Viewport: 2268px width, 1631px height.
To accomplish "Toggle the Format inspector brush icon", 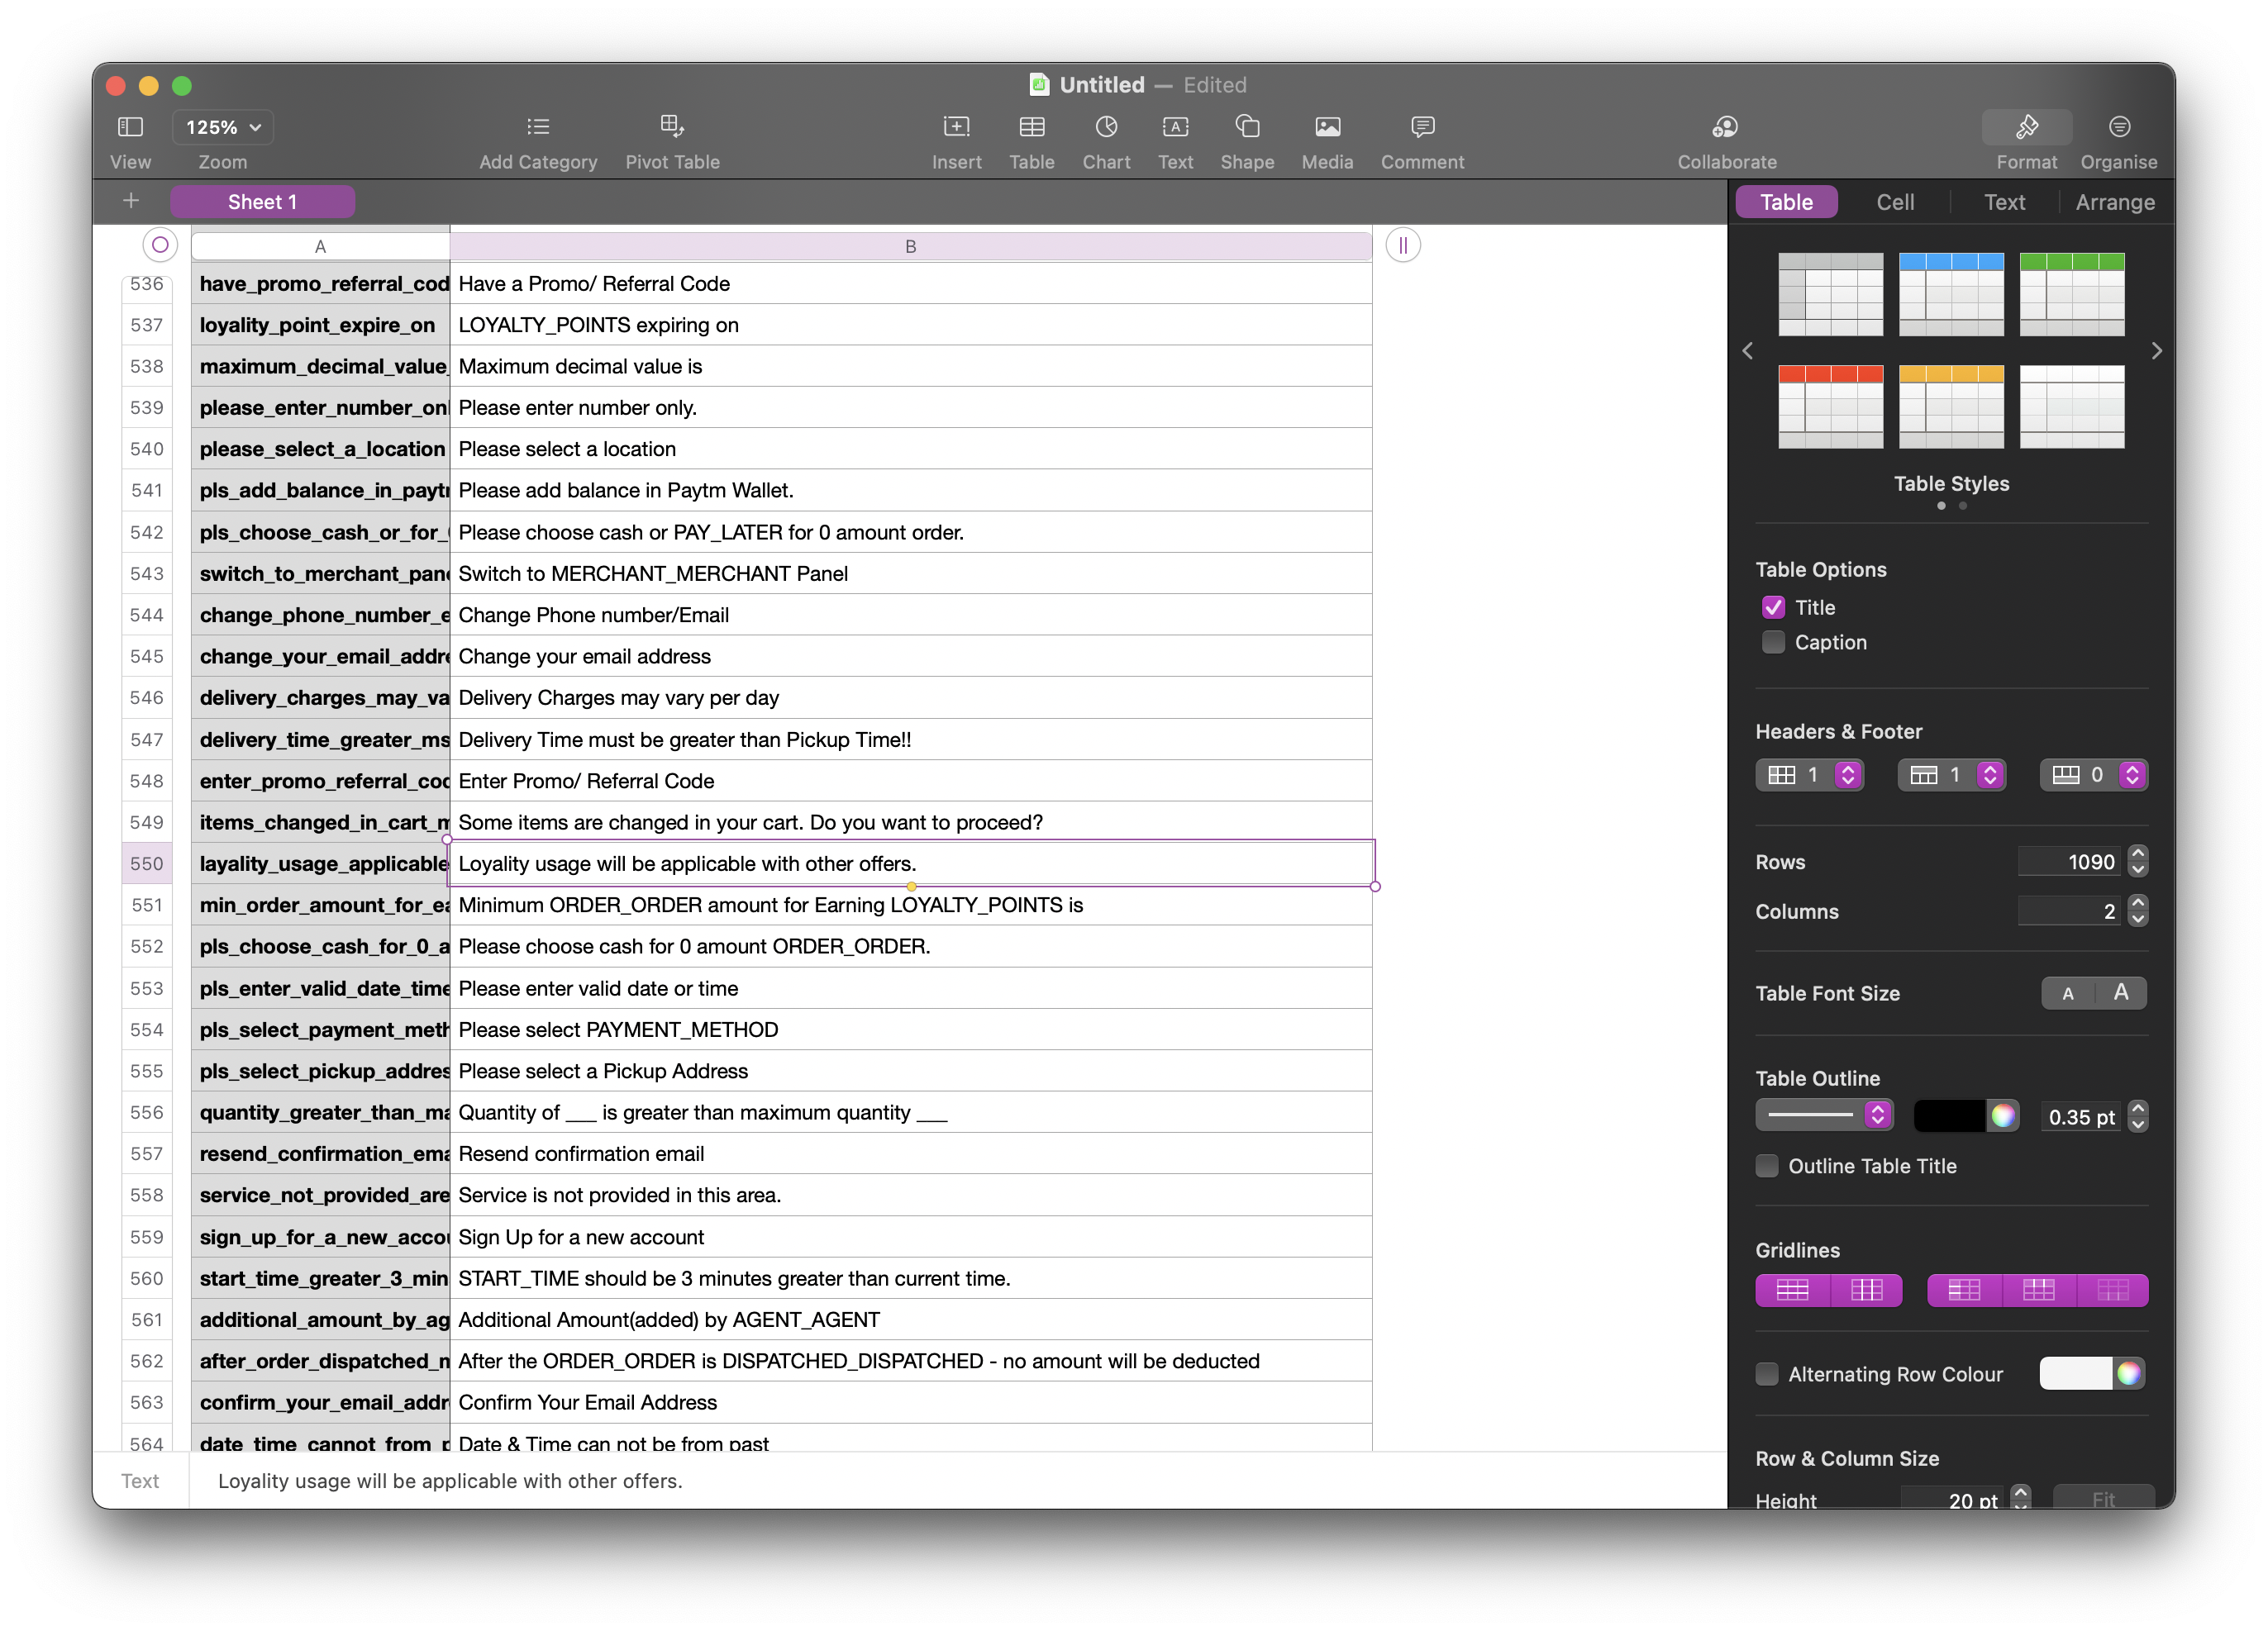I will coord(2026,127).
